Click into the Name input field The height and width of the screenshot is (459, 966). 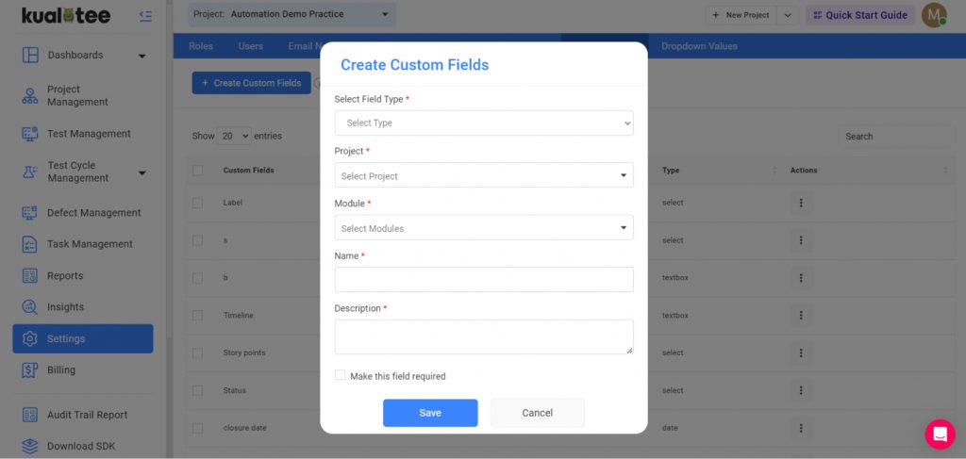[484, 279]
